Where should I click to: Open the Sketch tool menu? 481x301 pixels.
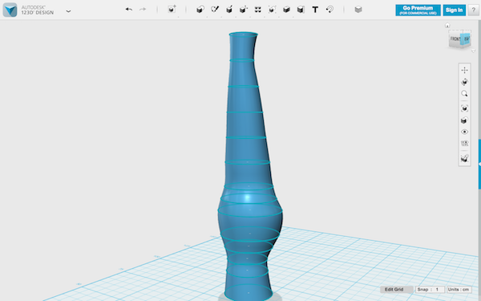pos(215,10)
